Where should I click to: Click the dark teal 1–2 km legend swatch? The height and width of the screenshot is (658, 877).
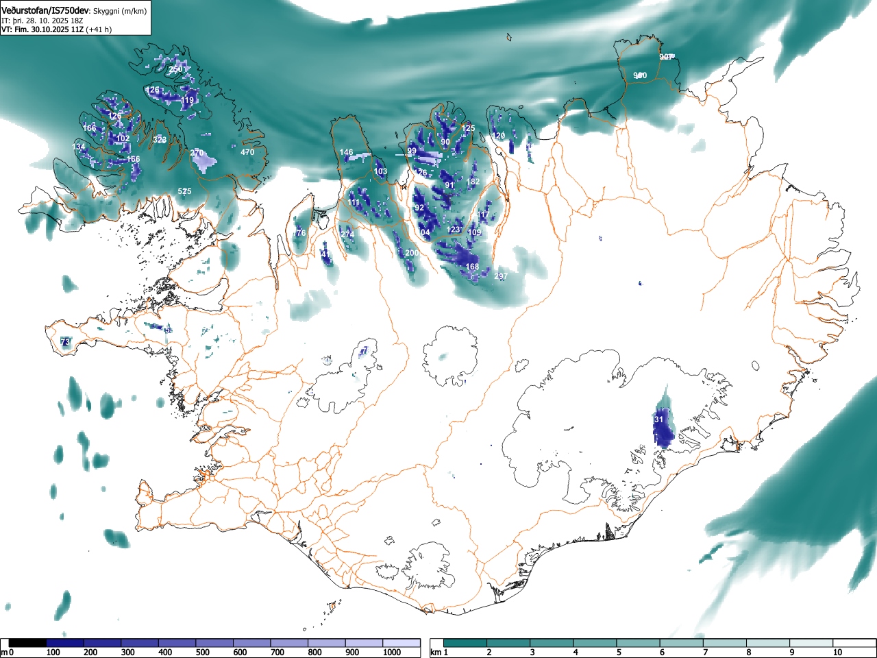pos(465,643)
